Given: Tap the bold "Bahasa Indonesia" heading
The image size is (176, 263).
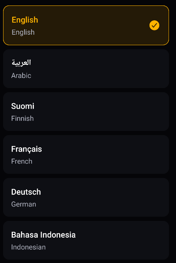Looking at the screenshot, I should pos(43,235).
